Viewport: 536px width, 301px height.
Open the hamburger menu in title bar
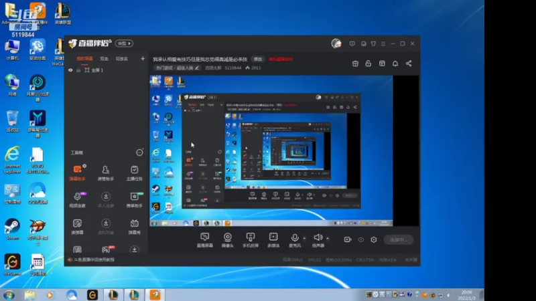[383, 43]
